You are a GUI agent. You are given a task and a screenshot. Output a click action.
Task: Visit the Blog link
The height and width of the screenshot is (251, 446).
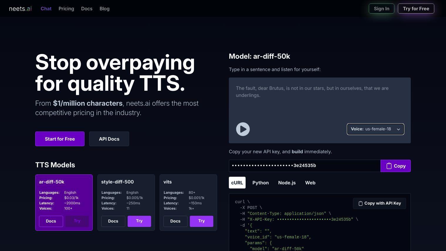(x=104, y=9)
